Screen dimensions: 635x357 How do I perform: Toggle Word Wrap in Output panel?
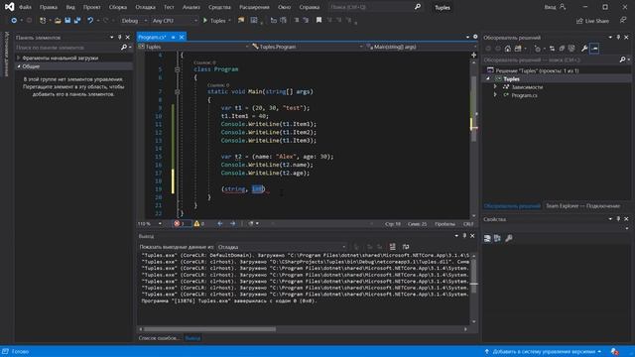click(406, 247)
